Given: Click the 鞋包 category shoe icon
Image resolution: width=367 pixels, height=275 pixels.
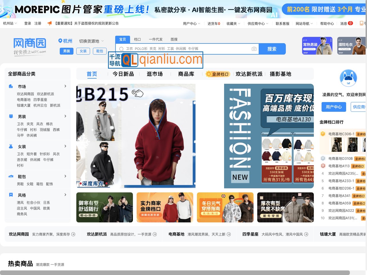Looking at the screenshot, I should (11, 176).
